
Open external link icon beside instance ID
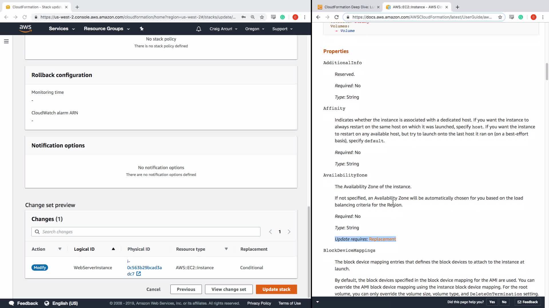click(x=139, y=274)
